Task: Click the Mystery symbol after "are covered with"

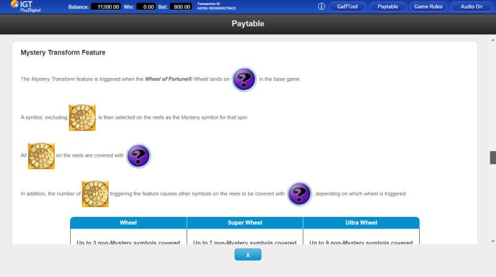Action: pyautogui.click(x=138, y=156)
